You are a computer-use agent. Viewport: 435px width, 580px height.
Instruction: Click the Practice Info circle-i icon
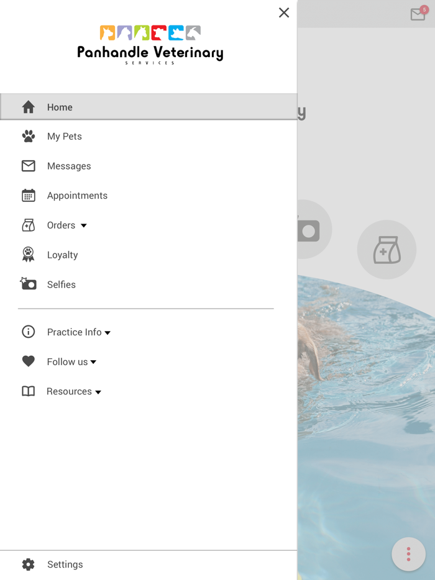click(x=28, y=332)
